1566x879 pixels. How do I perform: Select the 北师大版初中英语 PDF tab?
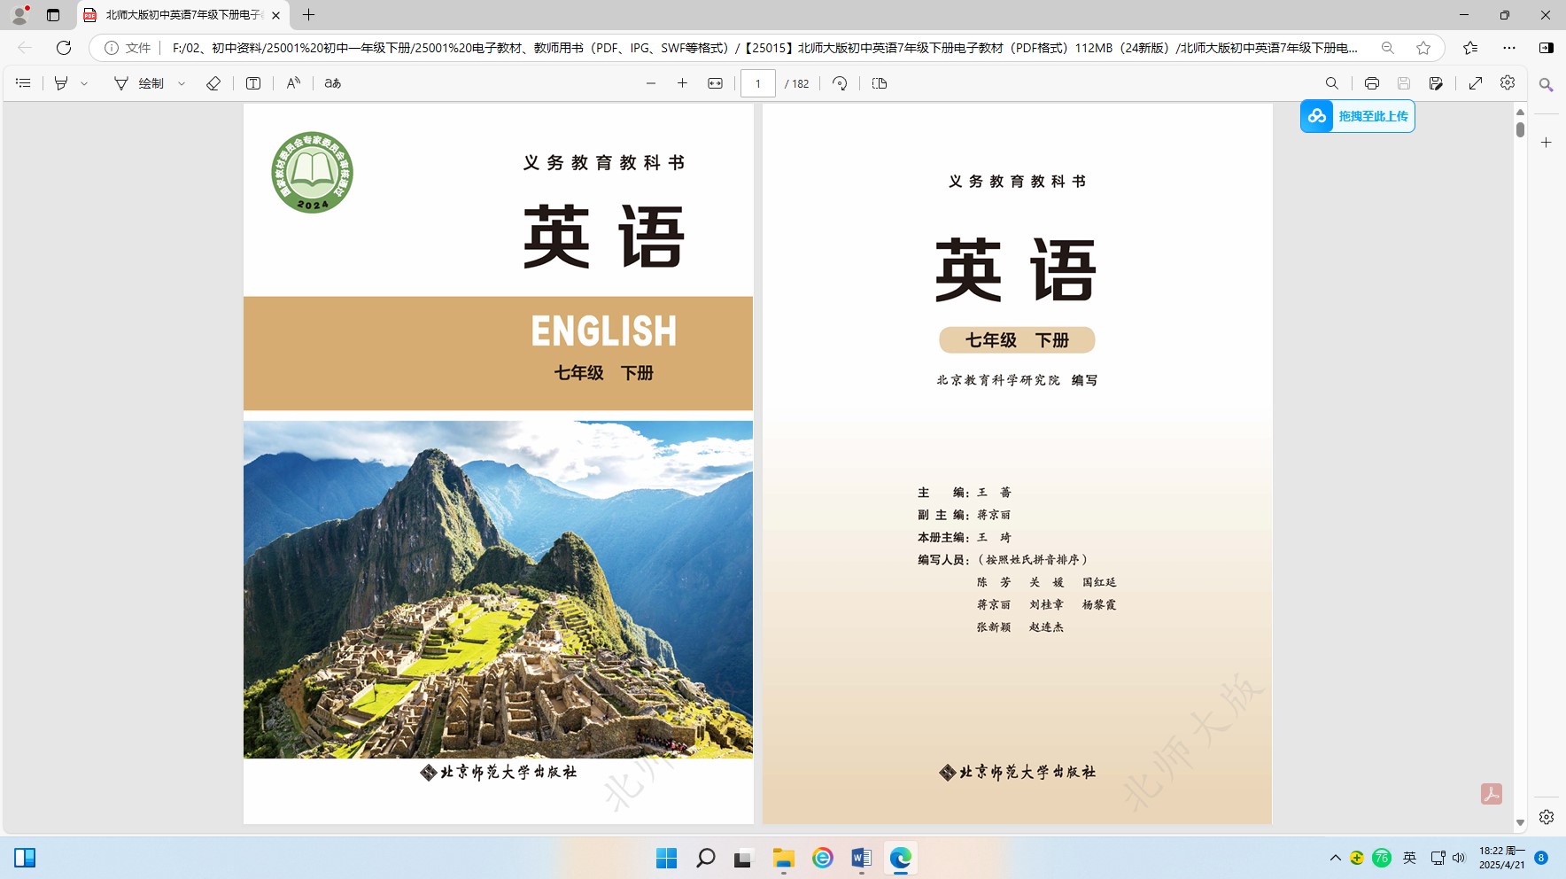point(182,15)
